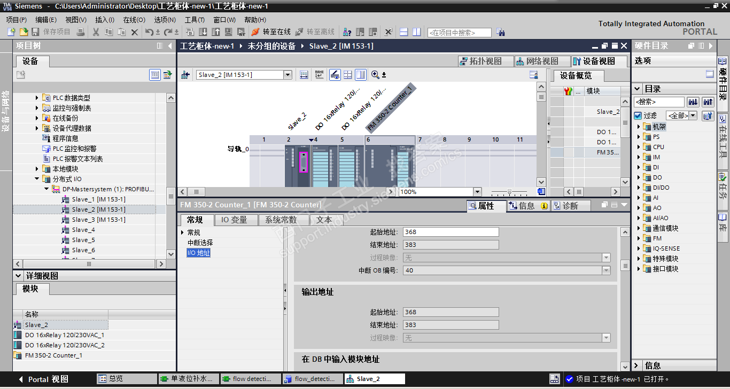
Task: Collapse the 目录 catalog section
Action: pos(637,89)
